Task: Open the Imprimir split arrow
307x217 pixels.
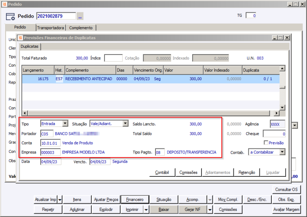Action: (x=146, y=210)
